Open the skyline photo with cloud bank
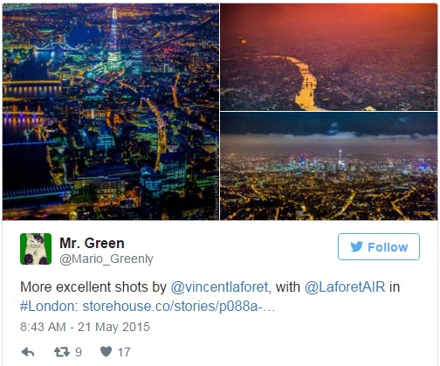The width and height of the screenshot is (440, 366). 328,166
